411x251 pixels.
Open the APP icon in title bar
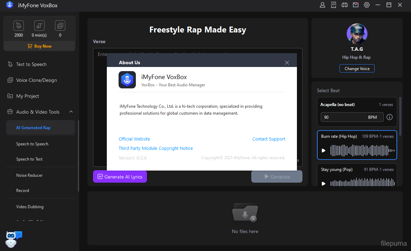click(334, 5)
